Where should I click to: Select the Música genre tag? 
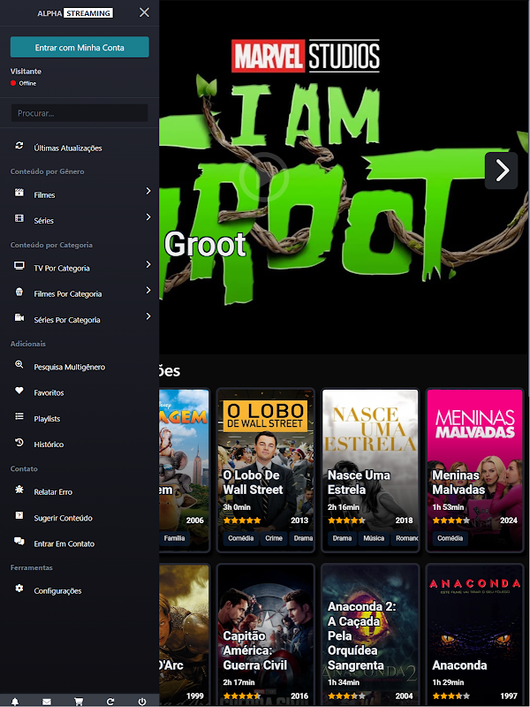tap(374, 538)
